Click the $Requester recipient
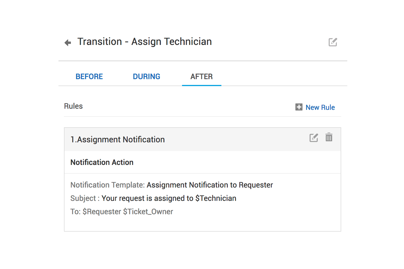 tap(102, 212)
